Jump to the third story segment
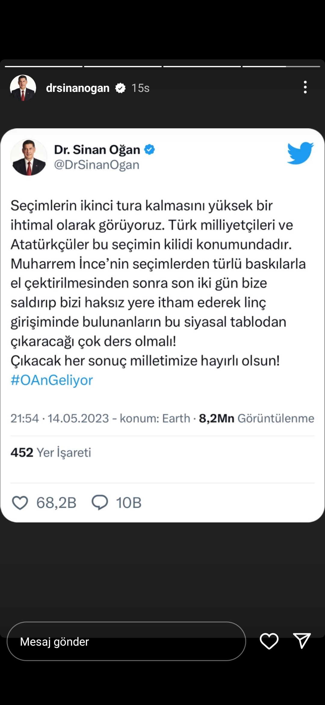 coord(202,66)
